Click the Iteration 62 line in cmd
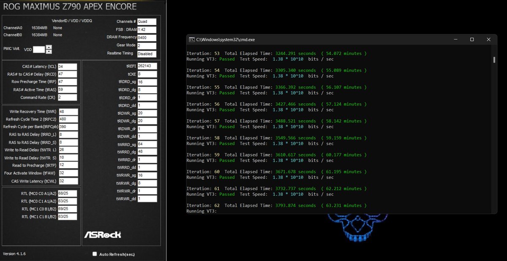Screen dimensions: 507x261 tap(276, 205)
